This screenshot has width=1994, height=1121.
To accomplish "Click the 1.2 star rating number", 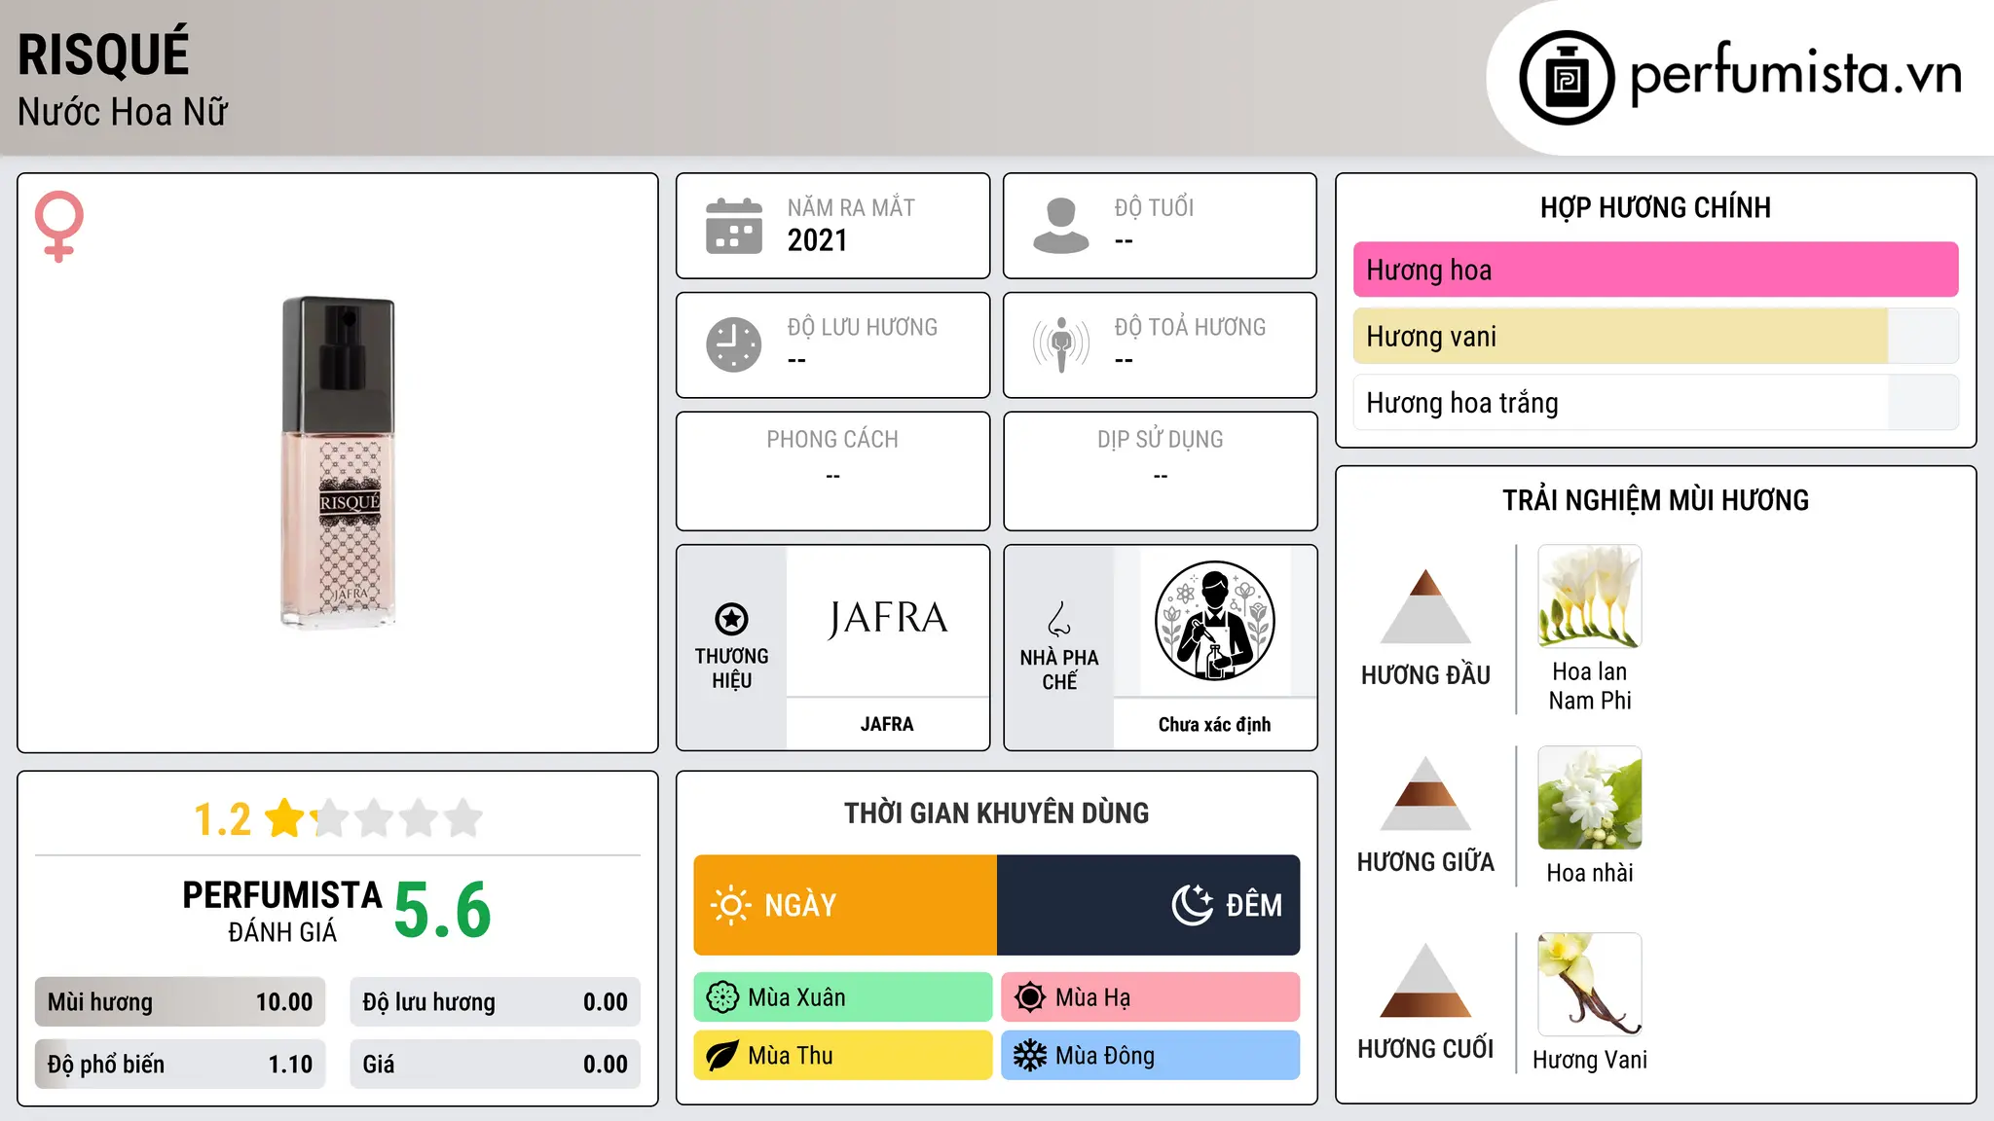I will coord(222,819).
